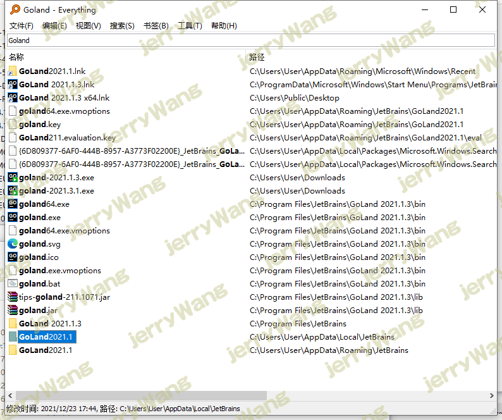The width and height of the screenshot is (502, 420).
Task: Open the 文件(F) menu
Action: pos(21,26)
